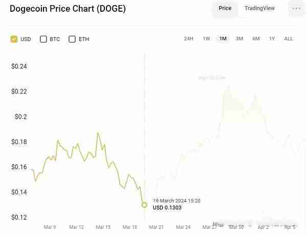Uncheck the USD currency checkbox
The image size is (307, 235).
click(x=14, y=39)
